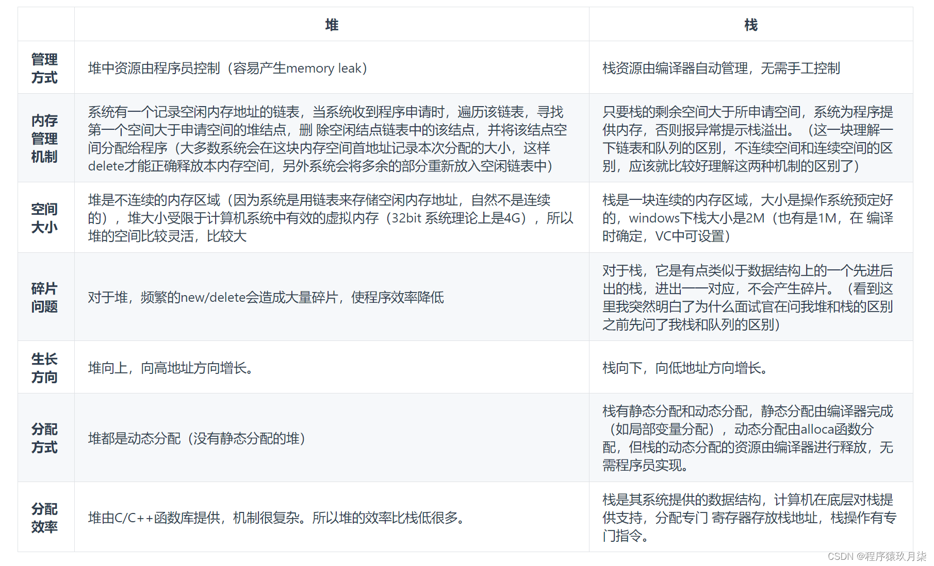Click cell 堆中资源由程序员控制（容易产生memory leak）
The width and height of the screenshot is (934, 566).
click(332, 68)
